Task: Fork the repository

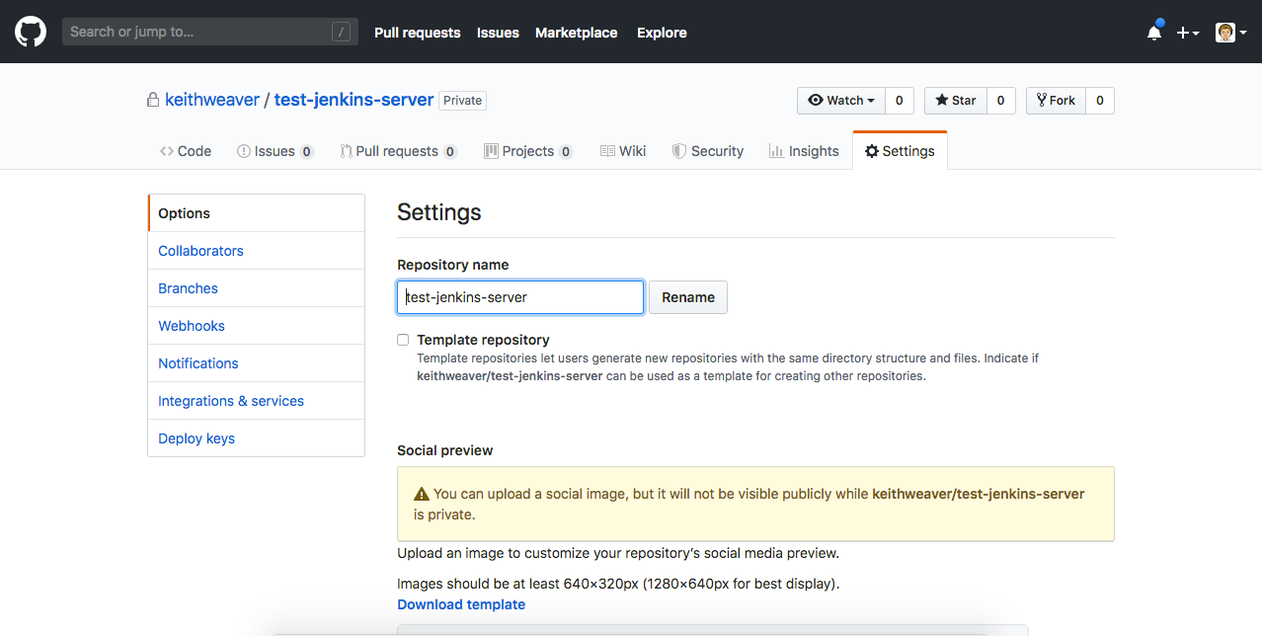Action: click(1056, 101)
